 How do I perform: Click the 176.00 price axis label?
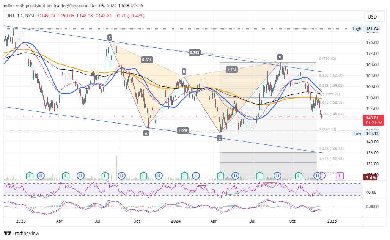tap(372, 42)
